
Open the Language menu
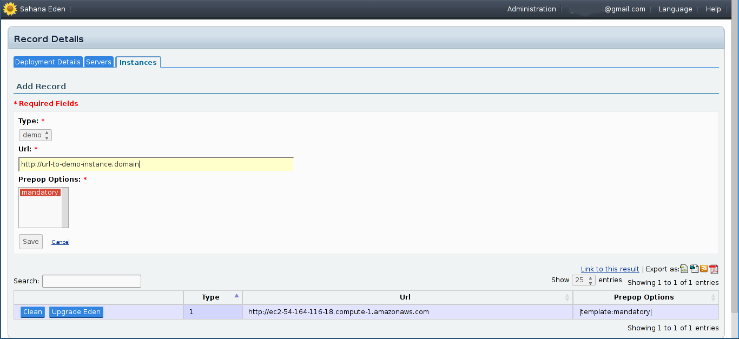[675, 9]
